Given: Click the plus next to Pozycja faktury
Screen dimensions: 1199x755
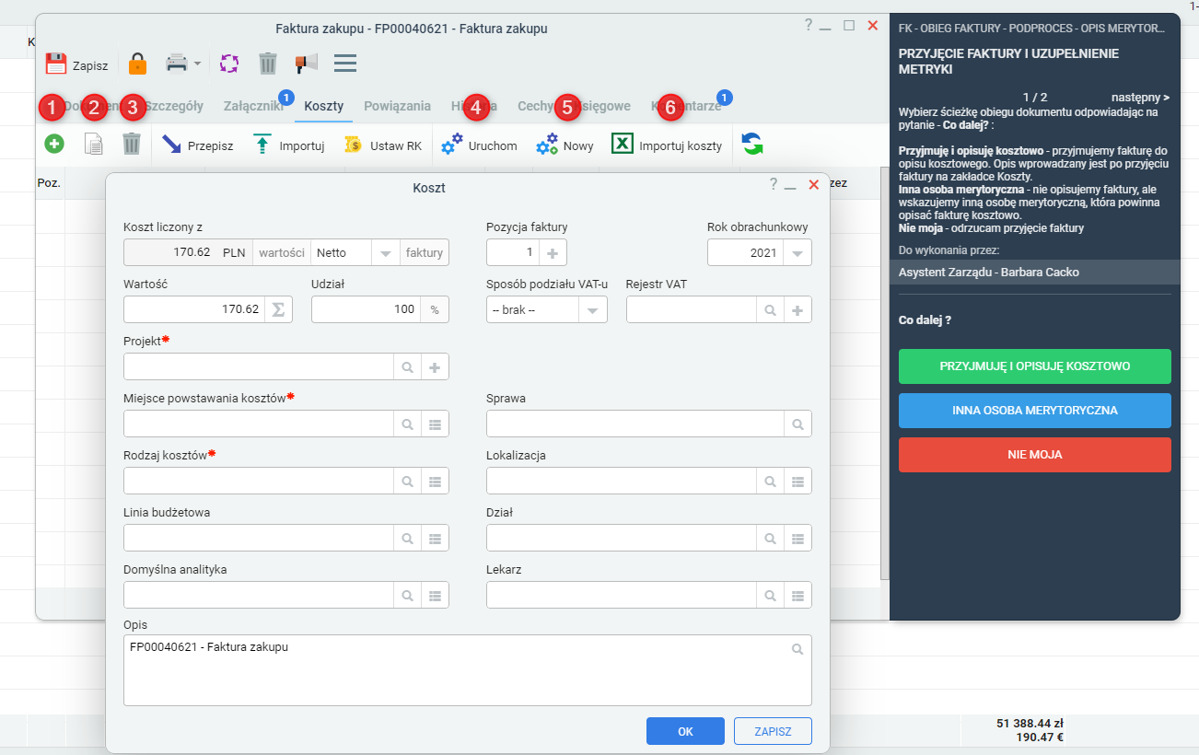Looking at the screenshot, I should click(553, 253).
